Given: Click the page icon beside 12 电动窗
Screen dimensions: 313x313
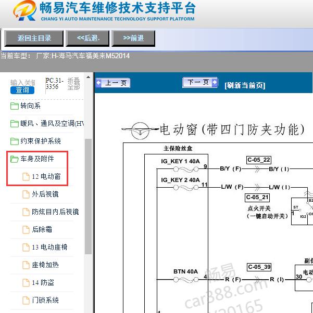Looking at the screenshot, I should pyautogui.click(x=26, y=177).
